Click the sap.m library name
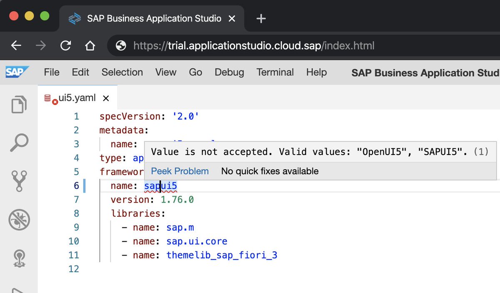Screen dimensions: 500x293 click(x=180, y=228)
